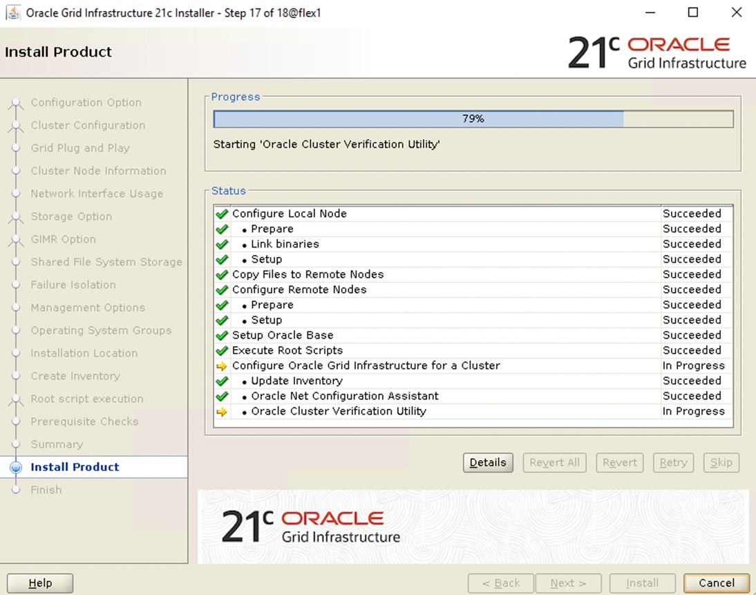Click green checkmark beside Configure Local Node

tap(222, 214)
